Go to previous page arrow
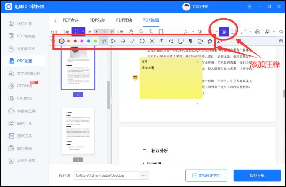The width and height of the screenshot is (286, 187). coord(96,32)
